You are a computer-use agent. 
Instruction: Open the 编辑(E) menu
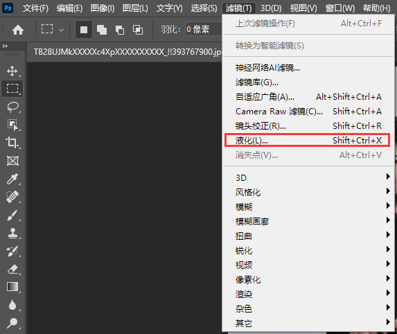click(x=69, y=8)
